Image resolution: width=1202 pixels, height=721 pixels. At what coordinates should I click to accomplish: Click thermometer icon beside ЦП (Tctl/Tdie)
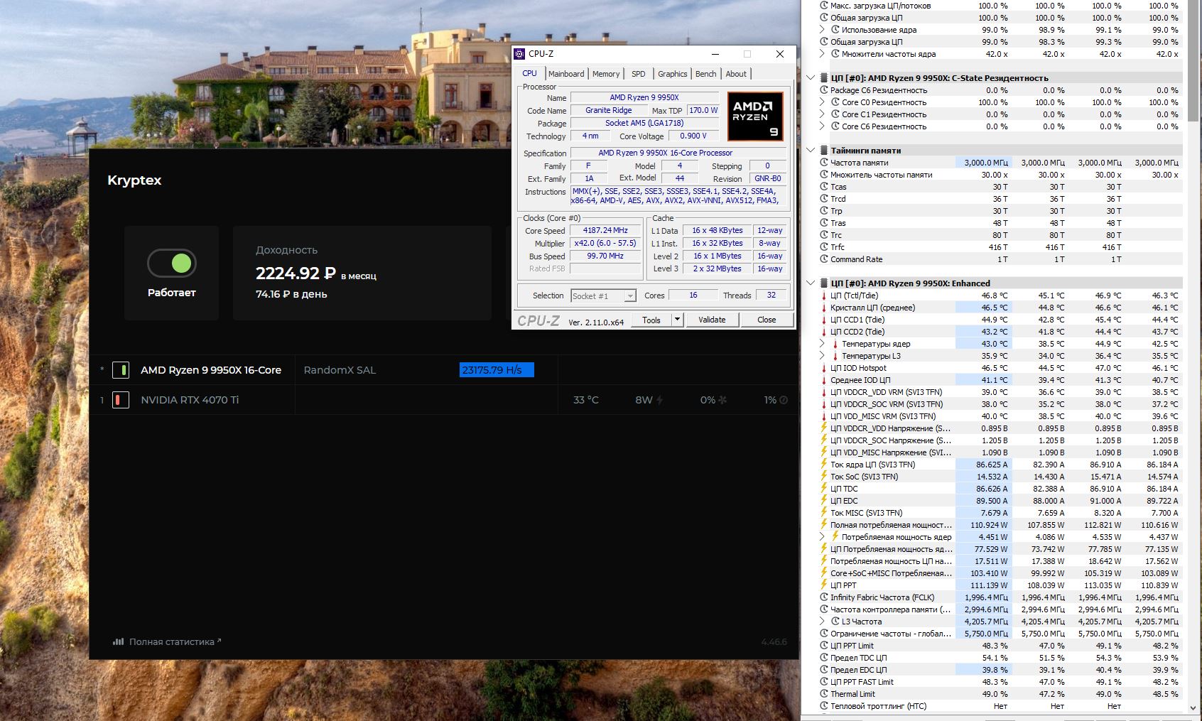pos(824,296)
